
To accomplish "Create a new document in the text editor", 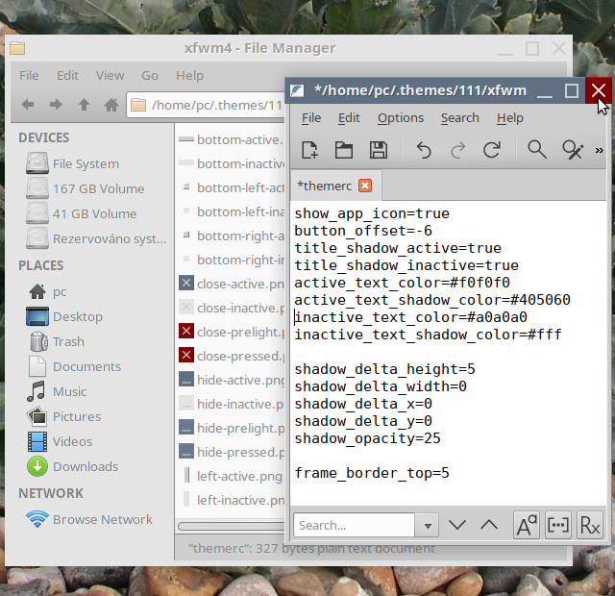I will 310,149.
